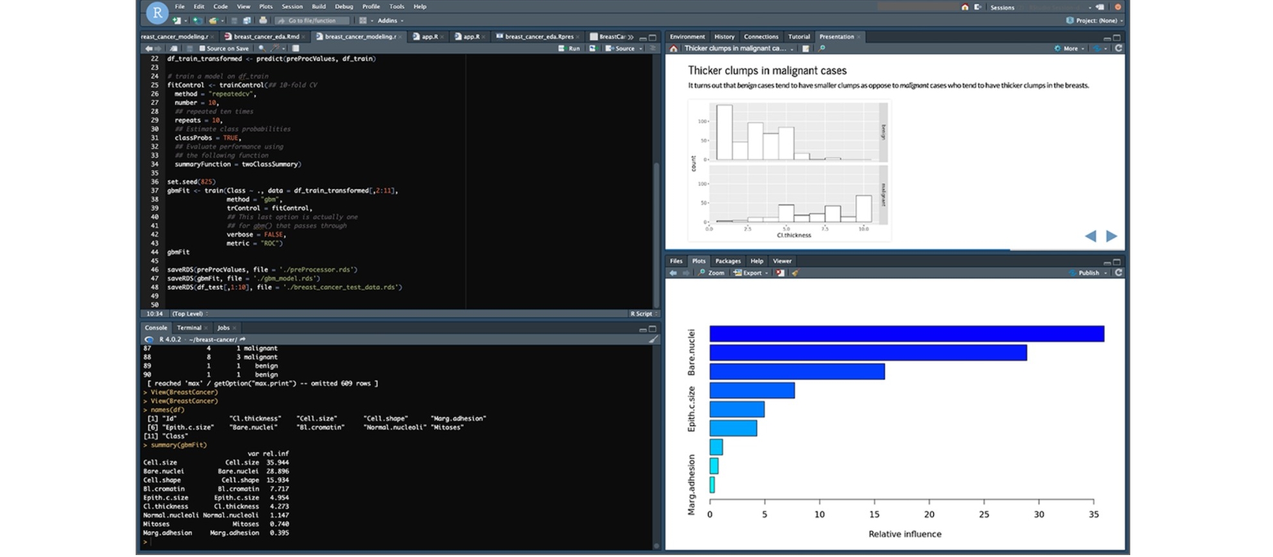Open the Addins dropdown
Viewport: 1273px width, 557px height.
pos(389,21)
